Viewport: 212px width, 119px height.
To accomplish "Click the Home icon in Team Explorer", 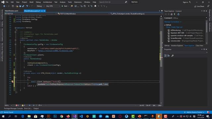I will (172, 14).
